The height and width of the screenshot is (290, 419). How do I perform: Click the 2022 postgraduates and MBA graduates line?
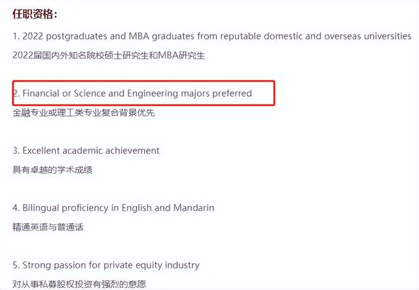click(212, 36)
